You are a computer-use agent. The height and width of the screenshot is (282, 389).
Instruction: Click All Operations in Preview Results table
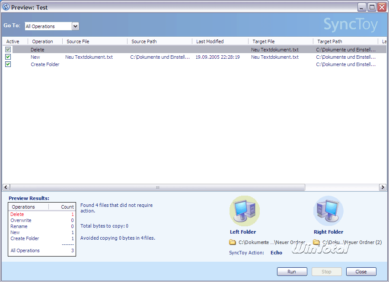(x=25, y=250)
